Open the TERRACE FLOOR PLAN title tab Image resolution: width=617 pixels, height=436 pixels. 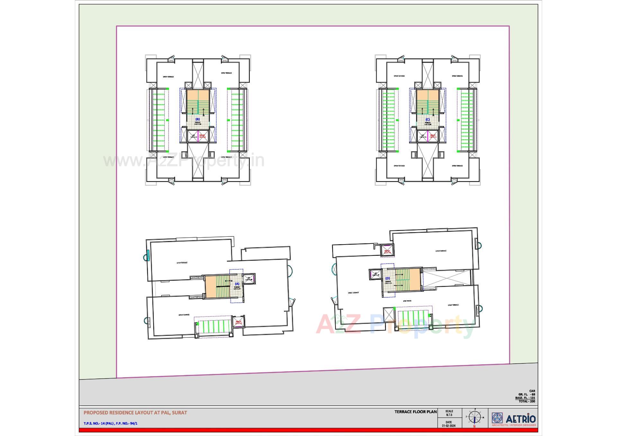click(416, 411)
